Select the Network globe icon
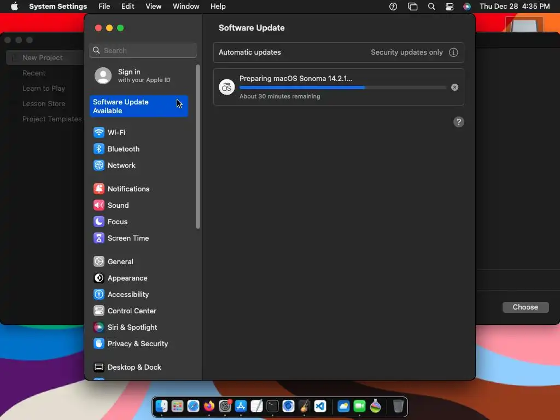 pyautogui.click(x=98, y=165)
